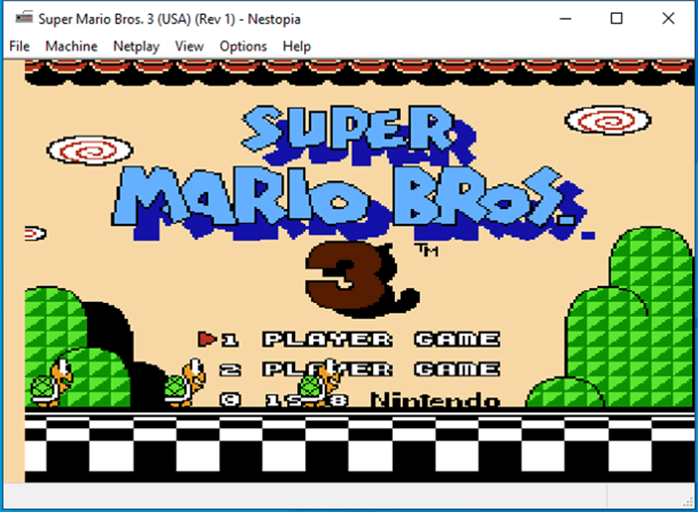The height and width of the screenshot is (512, 698).
Task: Select 2 PLAYER GAME option
Action: tap(360, 370)
